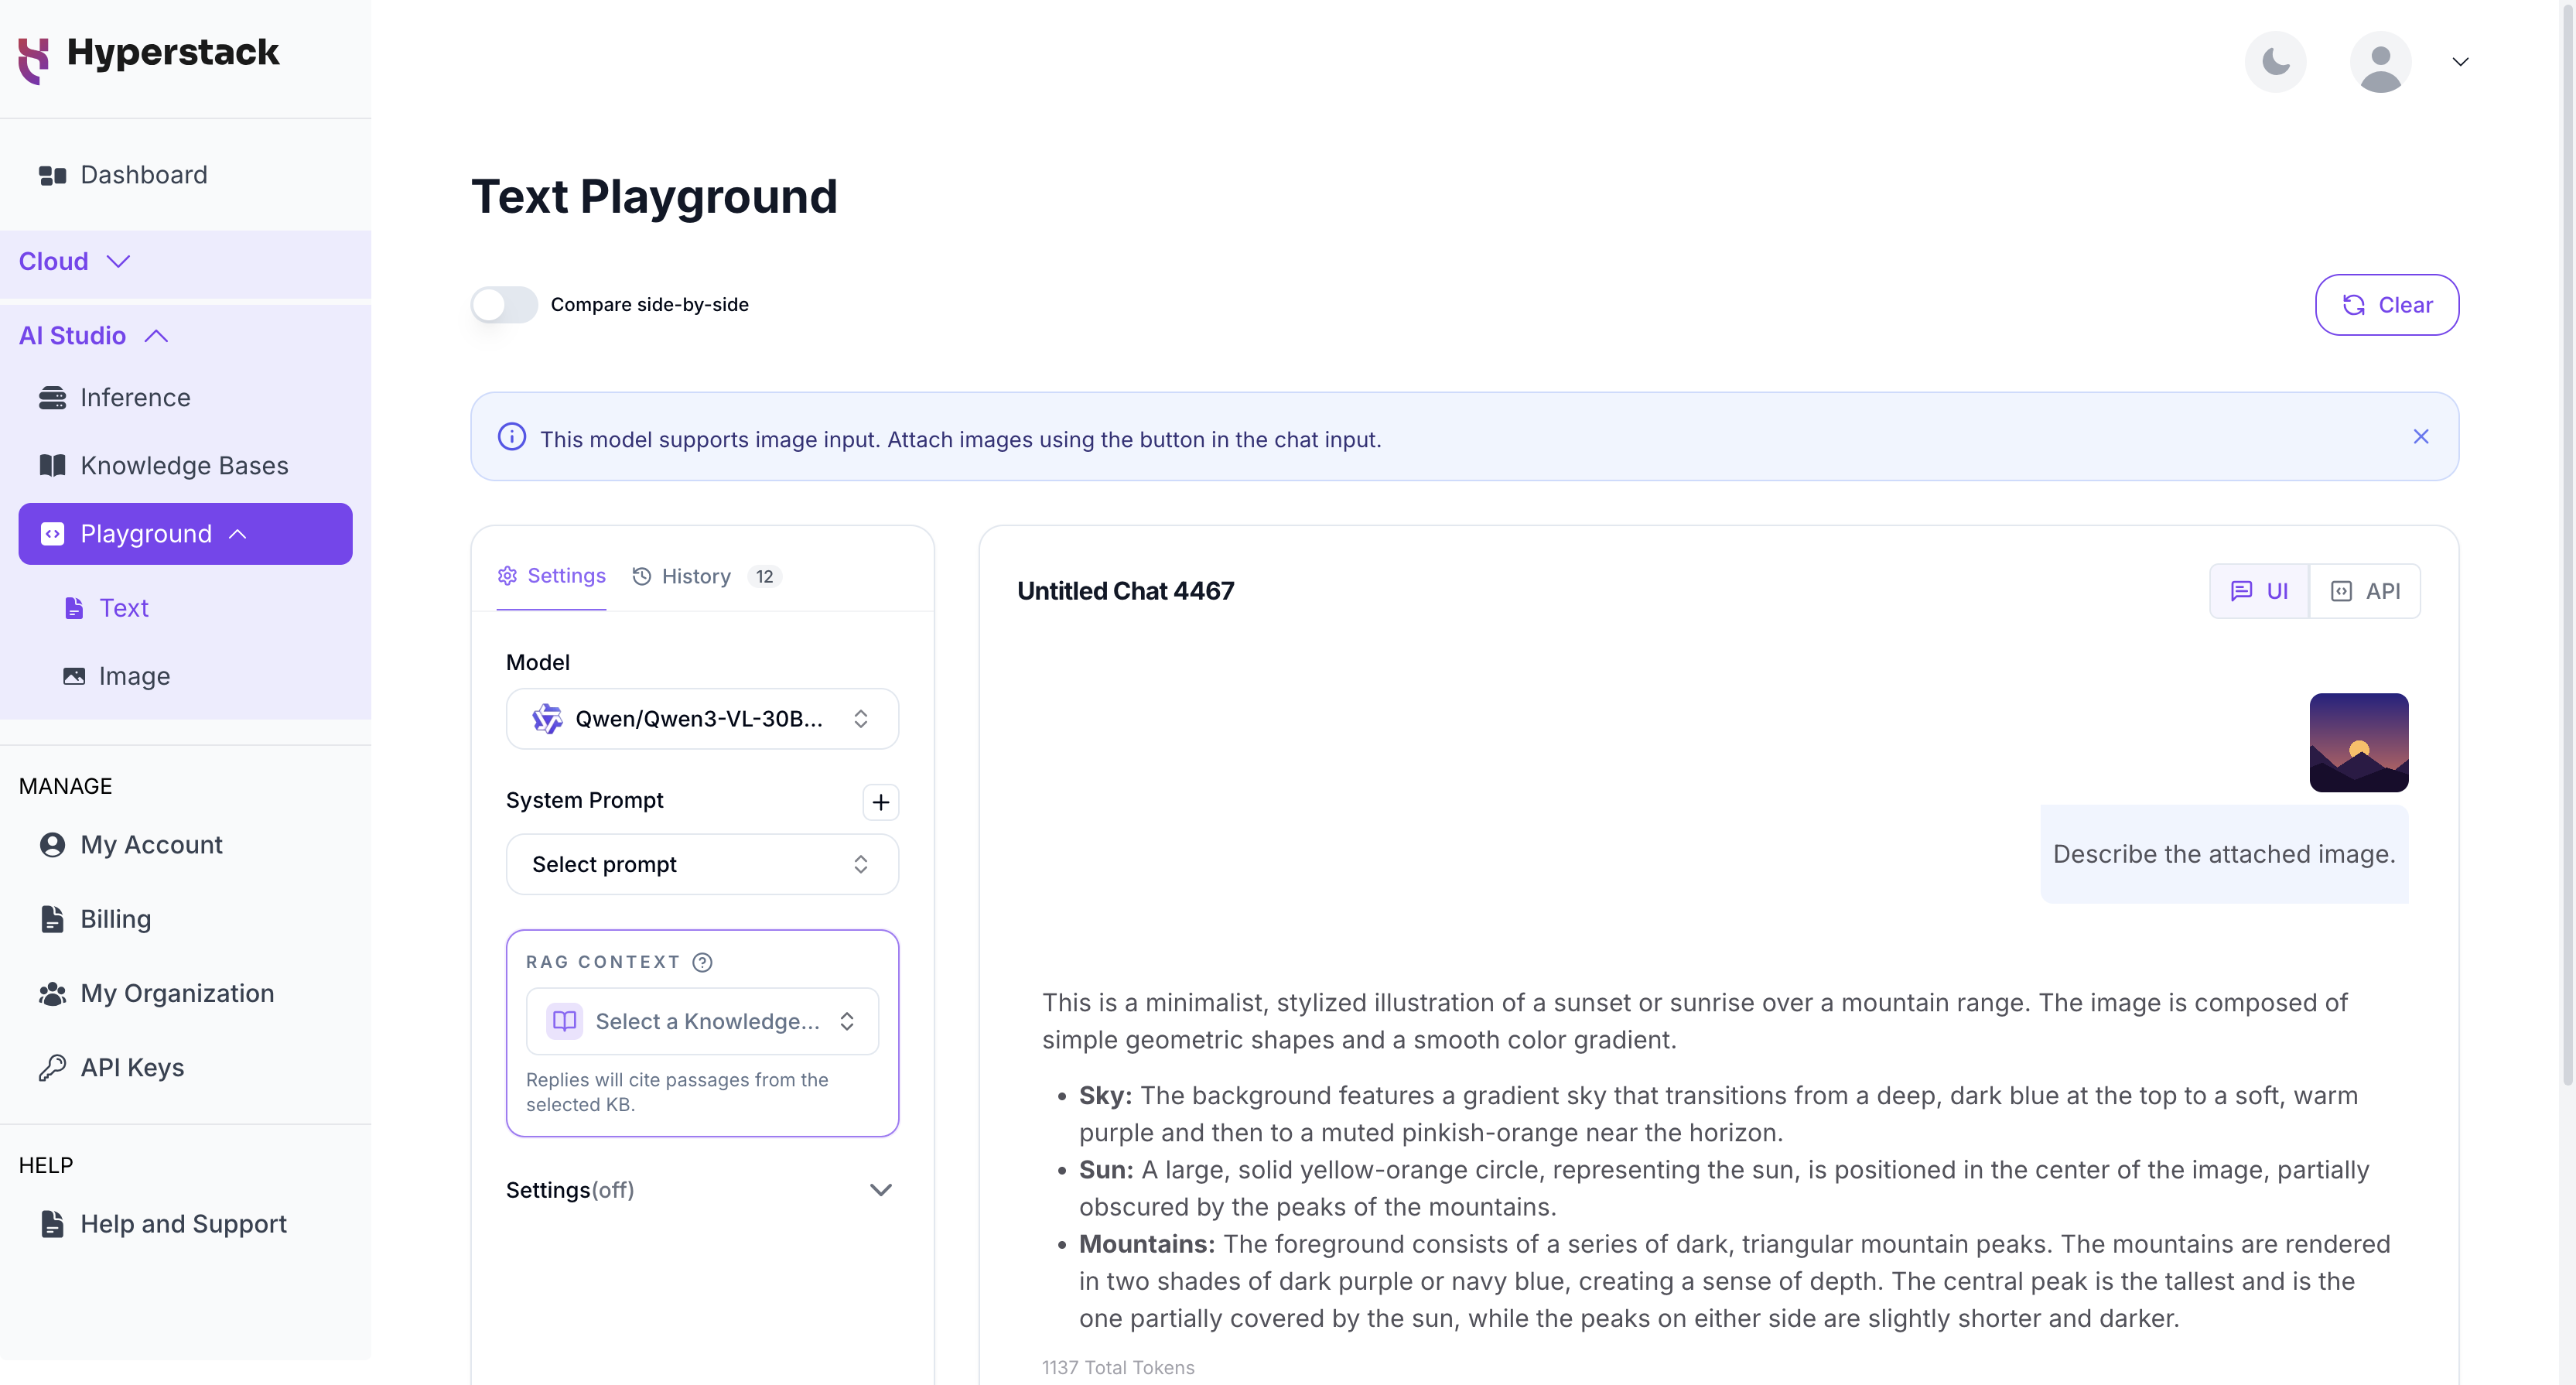Click the Clear button
The height and width of the screenshot is (1385, 2576).
[x=2386, y=305]
